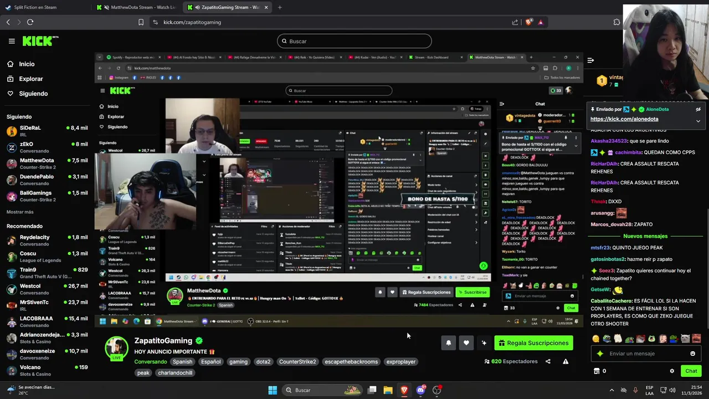
Task: Open Windows Start menu on taskbar
Action: (273, 390)
